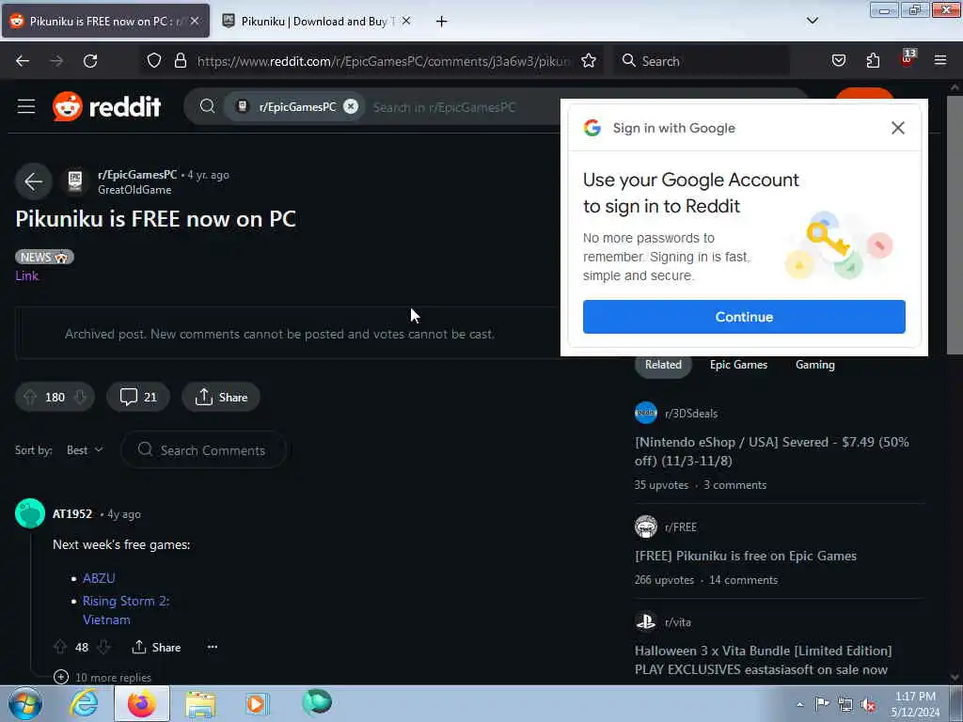Click the Firefox Search box
The image size is (963, 722).
click(x=702, y=61)
